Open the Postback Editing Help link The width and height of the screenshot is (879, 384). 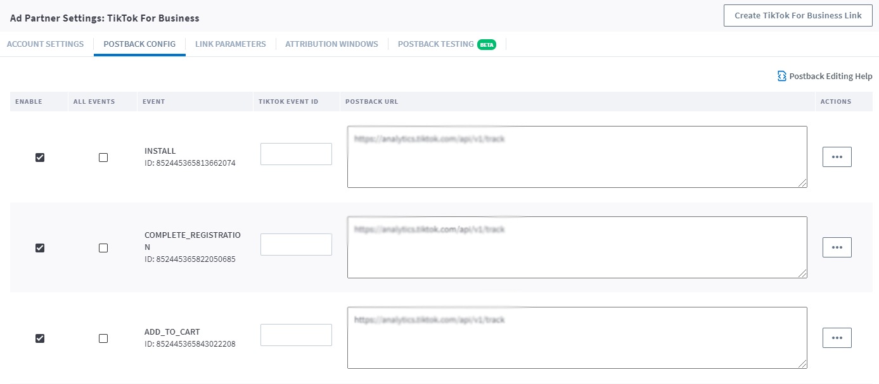[x=824, y=76]
